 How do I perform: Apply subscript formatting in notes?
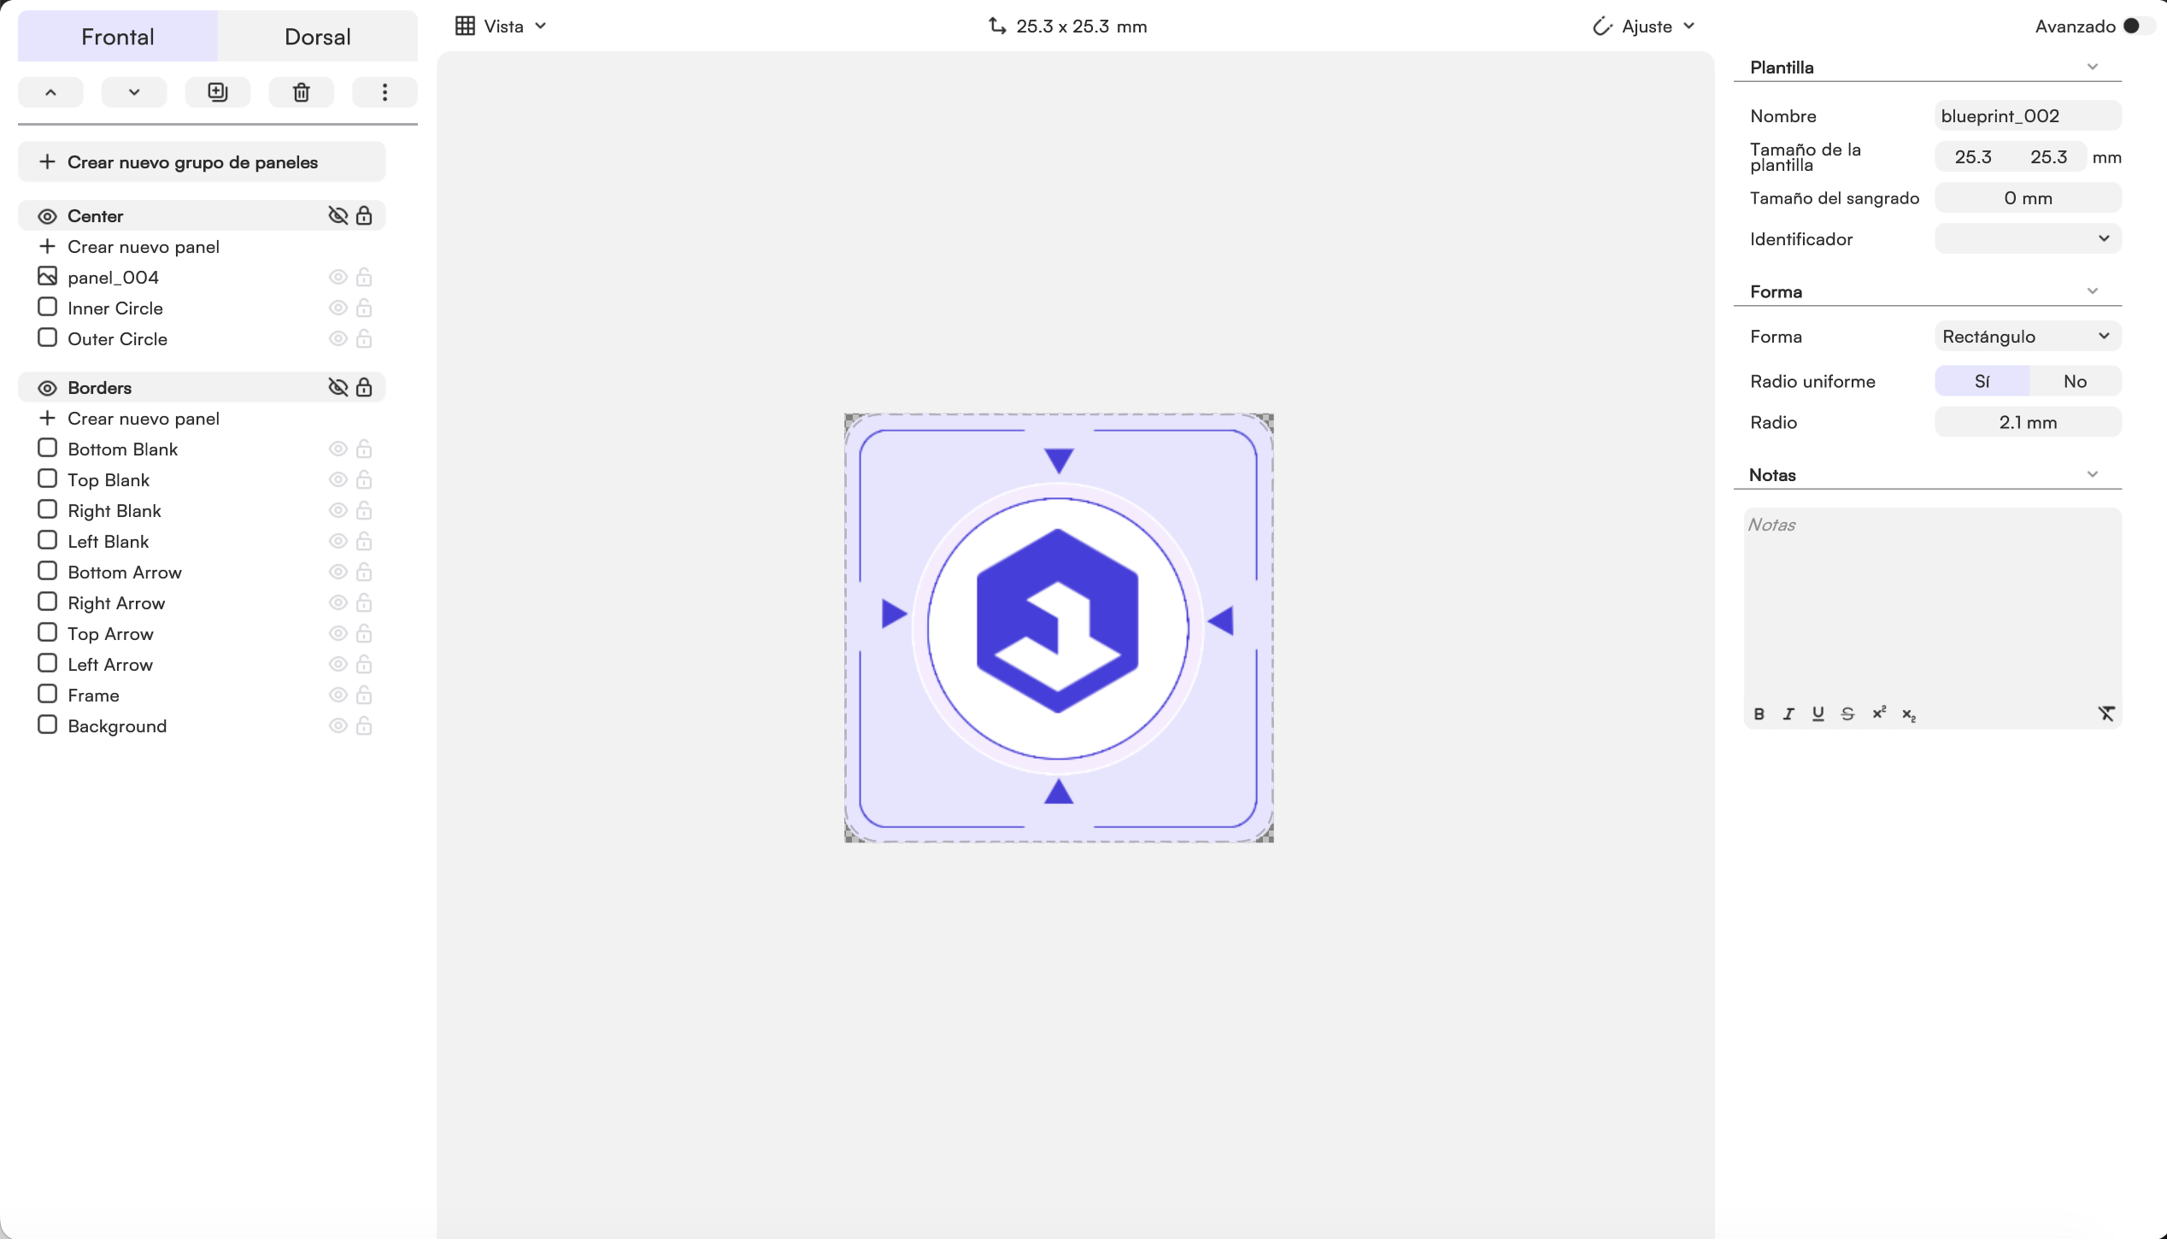(1909, 715)
